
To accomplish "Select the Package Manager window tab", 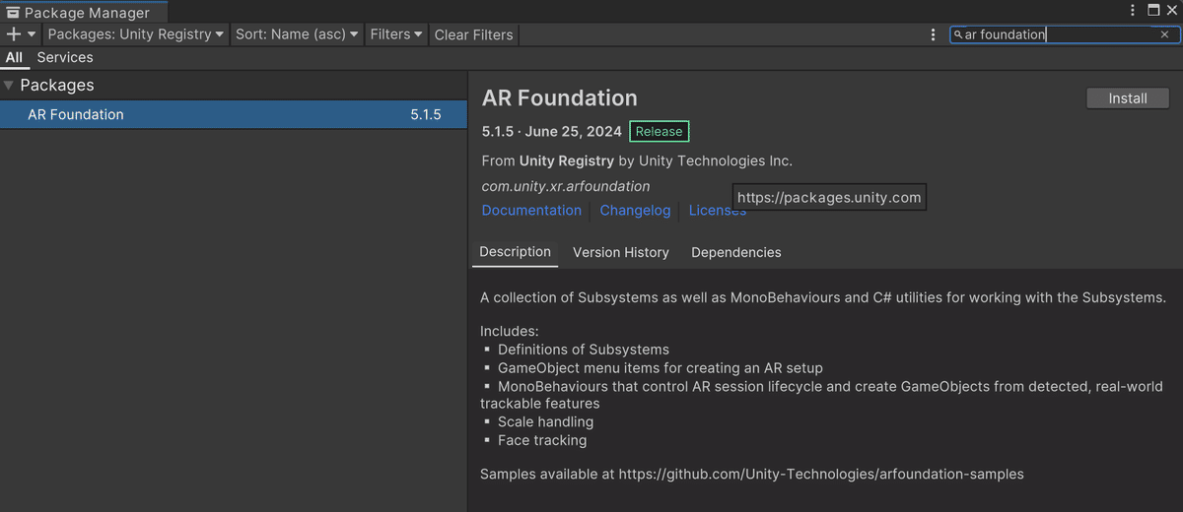I will click(x=84, y=13).
